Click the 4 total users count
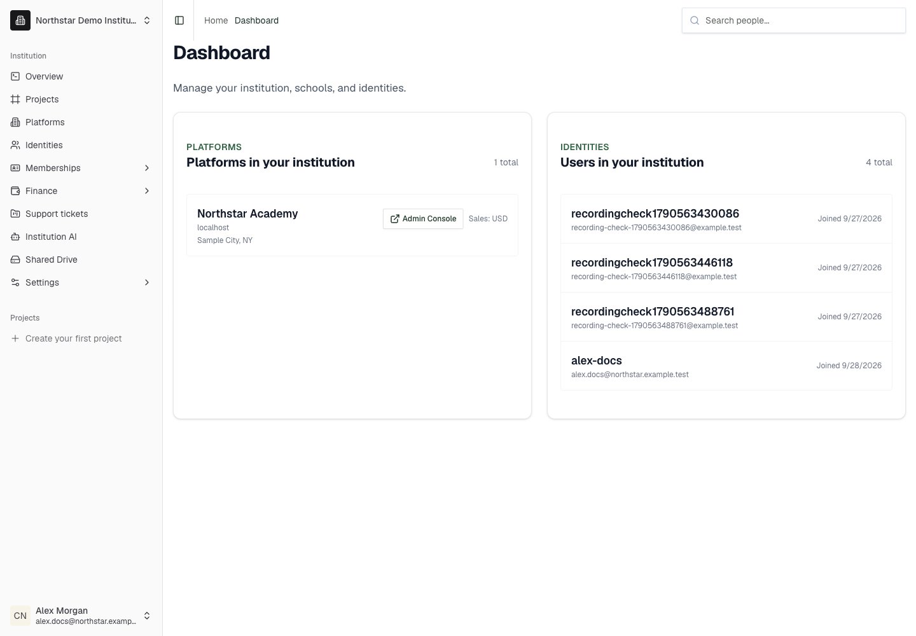This screenshot has height=636, width=916. (x=879, y=162)
